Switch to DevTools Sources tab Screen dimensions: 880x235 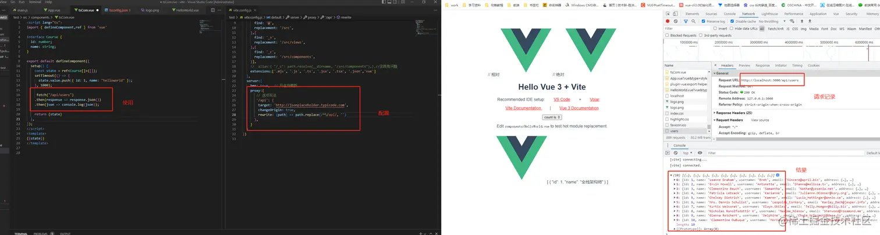(x=711, y=14)
